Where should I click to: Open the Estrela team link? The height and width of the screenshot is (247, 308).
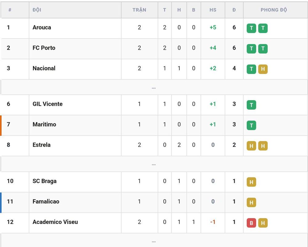[42, 145]
